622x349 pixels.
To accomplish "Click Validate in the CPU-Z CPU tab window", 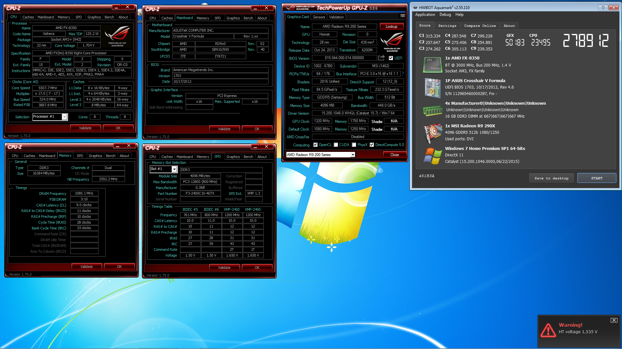I will tap(85, 128).
